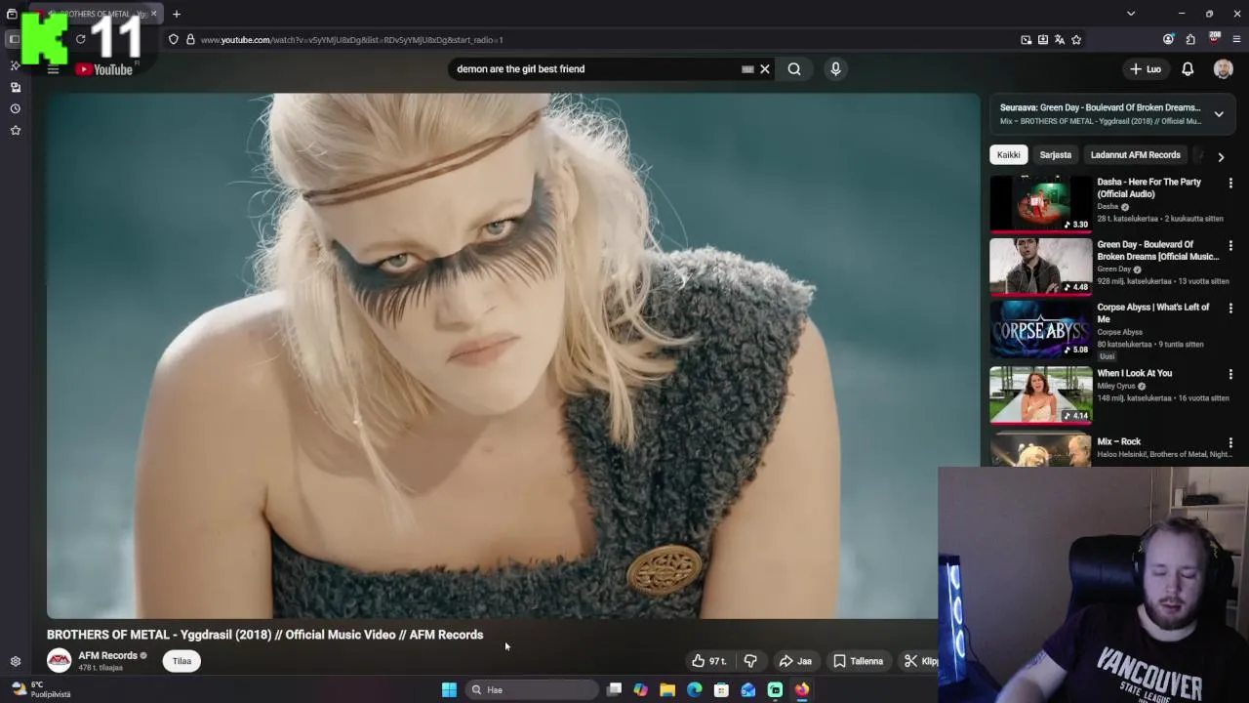Dislike the video with thumbs down
The height and width of the screenshot is (703, 1249).
tap(750, 661)
